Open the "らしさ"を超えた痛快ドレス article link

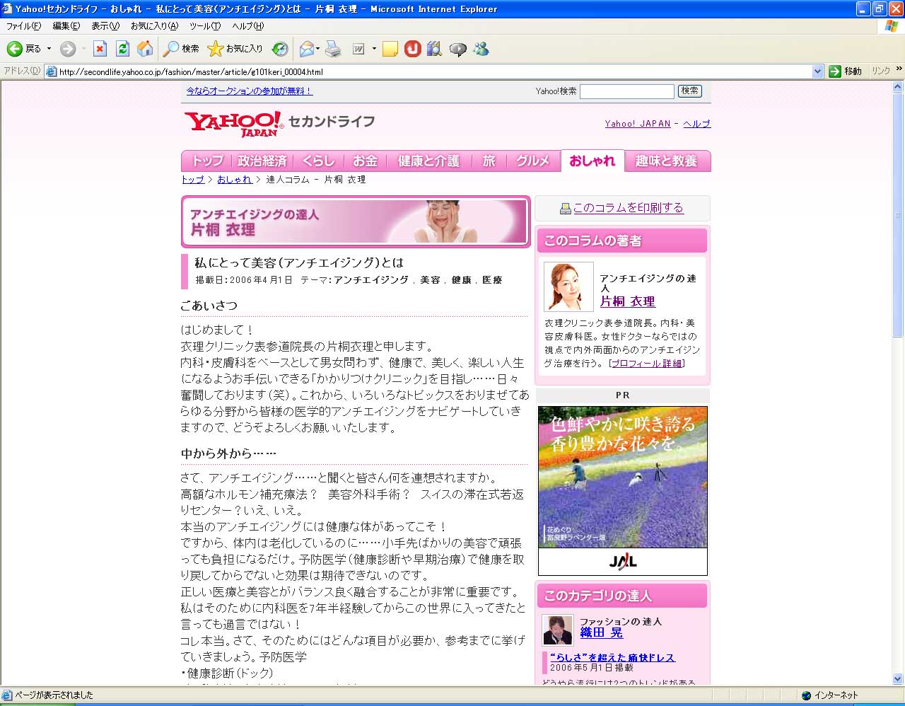pos(613,658)
